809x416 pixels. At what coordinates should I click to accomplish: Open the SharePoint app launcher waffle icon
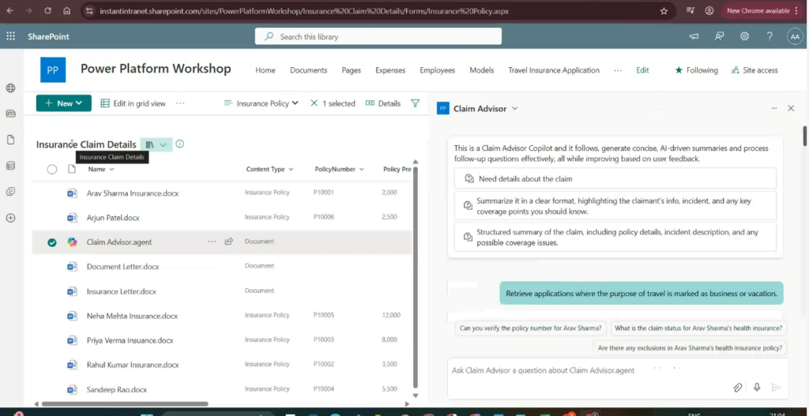(10, 36)
